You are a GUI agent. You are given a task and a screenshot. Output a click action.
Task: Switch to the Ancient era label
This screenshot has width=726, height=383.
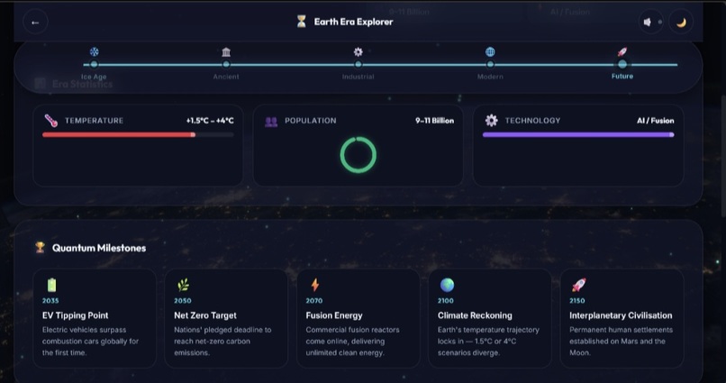[x=226, y=77]
